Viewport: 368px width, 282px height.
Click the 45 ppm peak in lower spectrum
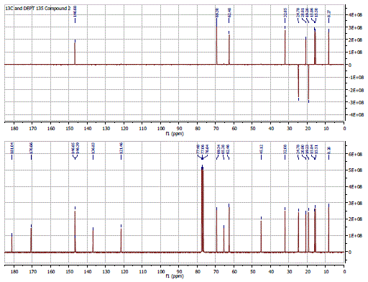(261, 236)
